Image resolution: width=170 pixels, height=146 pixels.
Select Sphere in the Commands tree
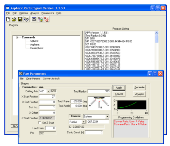[x=34, y=41]
